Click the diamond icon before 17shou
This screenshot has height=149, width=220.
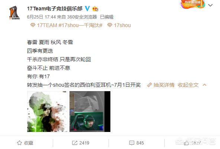point(110,25)
